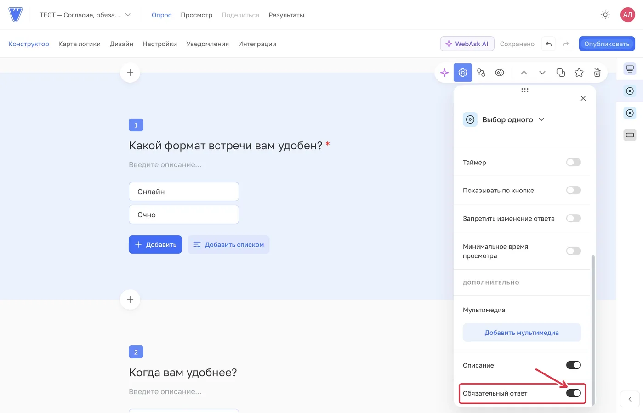This screenshot has width=643, height=413.
Task: Go to Результаты menu item
Action: 286,15
